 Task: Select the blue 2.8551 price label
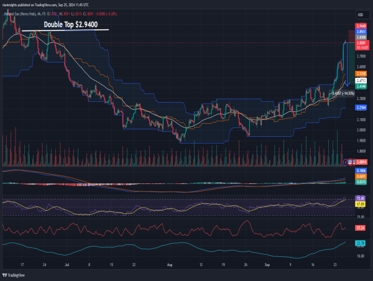point(361,32)
